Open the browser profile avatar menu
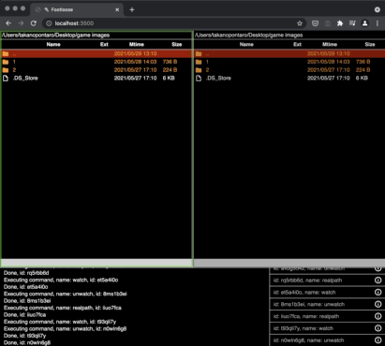The image size is (385, 346). (364, 23)
